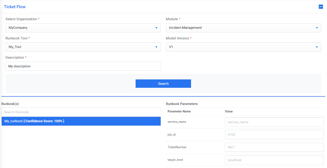Viewport: 327px width, 168px height.
Task: Focus the TicketNumber value field
Action: pyautogui.click(x=274, y=147)
